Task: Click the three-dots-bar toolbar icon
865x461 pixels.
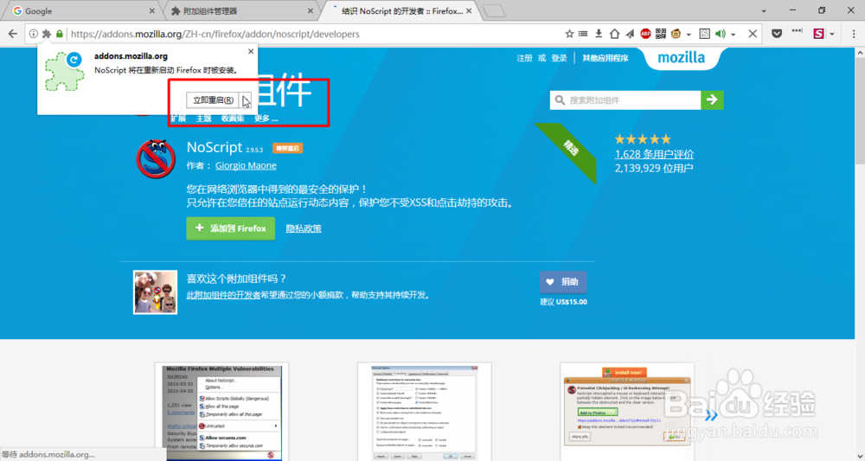Action: pos(797,31)
